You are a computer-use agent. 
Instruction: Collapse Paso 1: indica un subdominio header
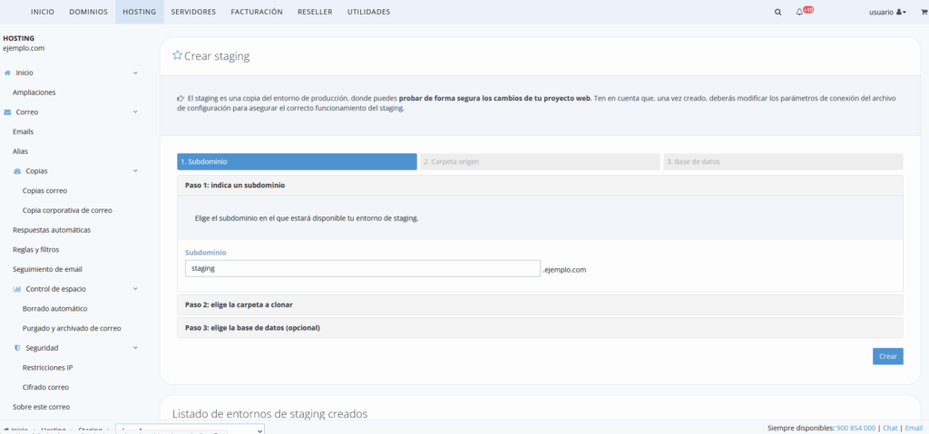pyautogui.click(x=540, y=186)
